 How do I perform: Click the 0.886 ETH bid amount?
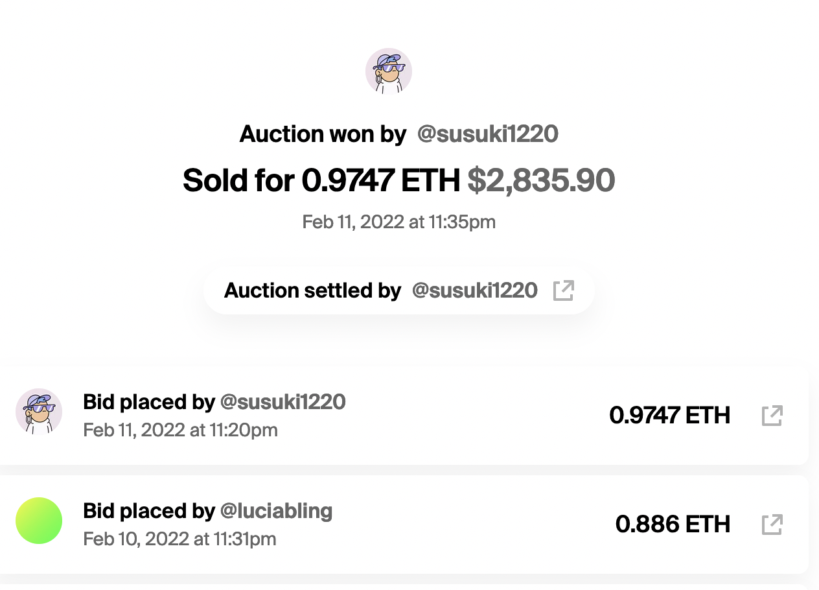tap(673, 525)
